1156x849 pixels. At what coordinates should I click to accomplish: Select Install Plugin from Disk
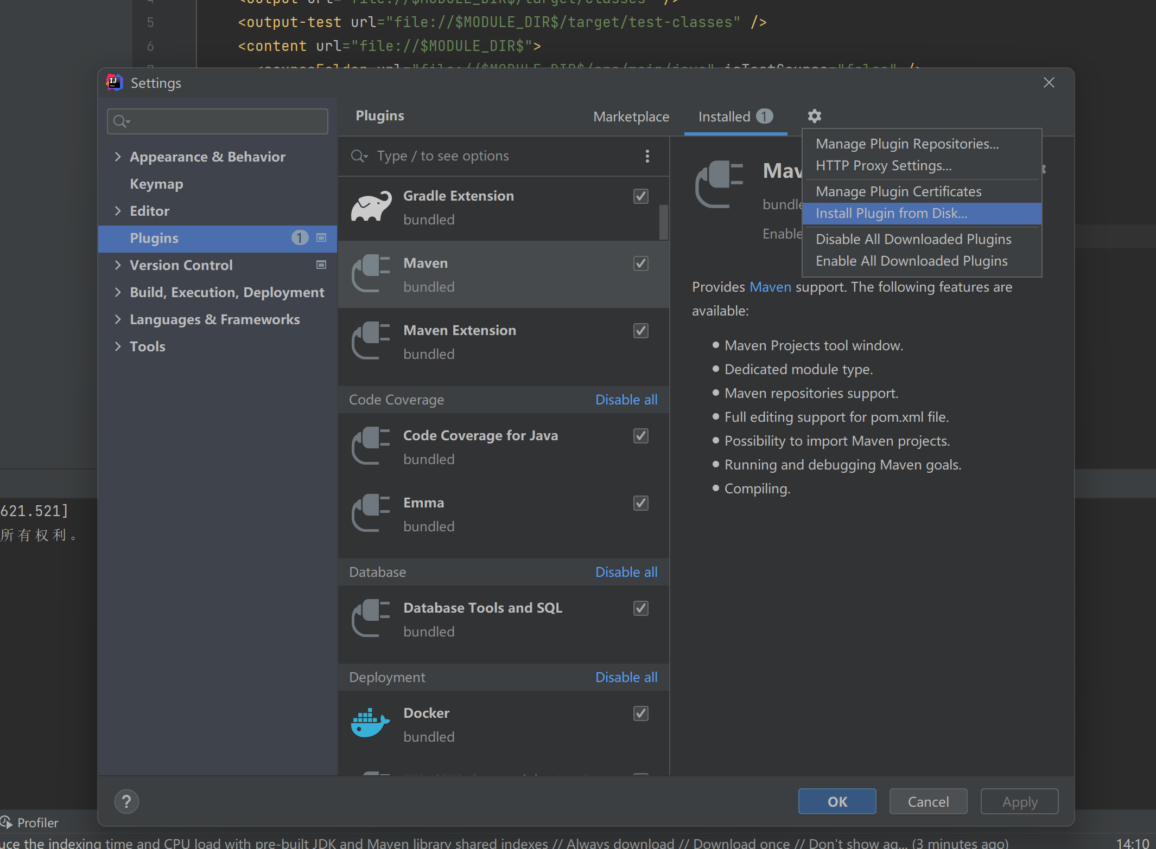922,213
